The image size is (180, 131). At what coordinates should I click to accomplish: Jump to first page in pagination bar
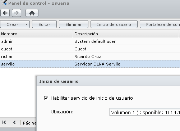point(4,122)
